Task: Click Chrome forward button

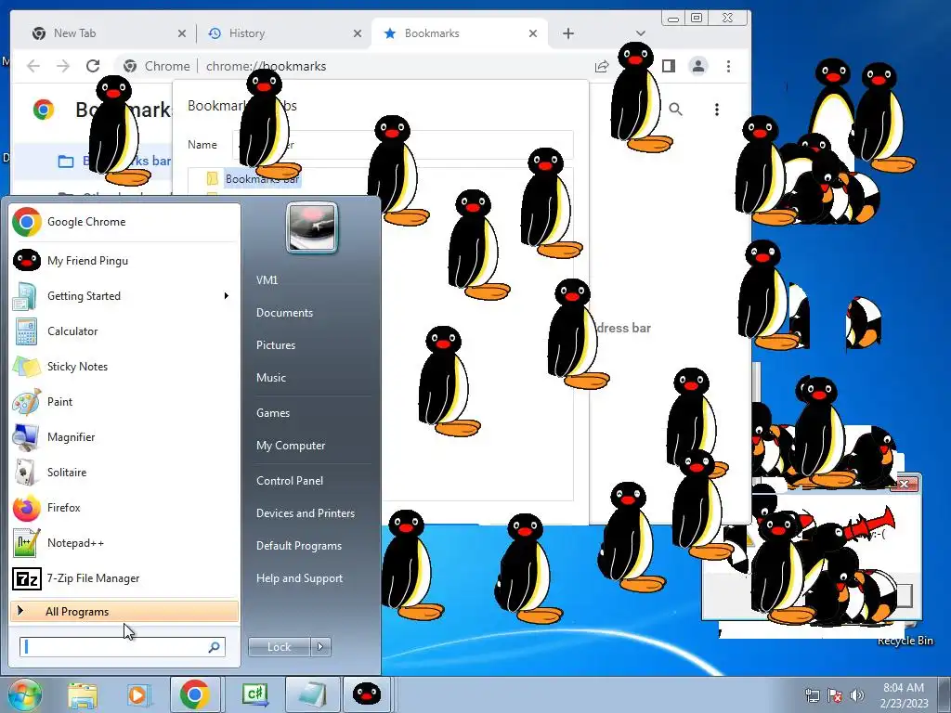Action: [63, 66]
